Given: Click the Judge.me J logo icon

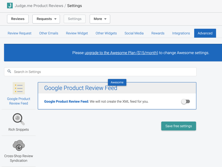Looking at the screenshot, I should tap(10, 6).
